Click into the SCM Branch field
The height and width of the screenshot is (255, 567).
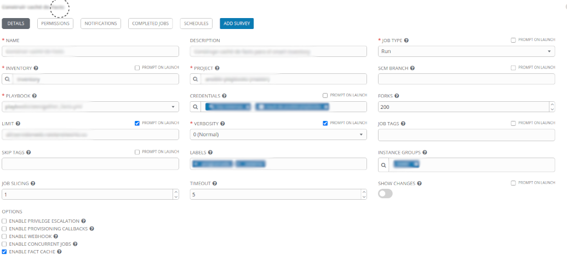pos(466,79)
